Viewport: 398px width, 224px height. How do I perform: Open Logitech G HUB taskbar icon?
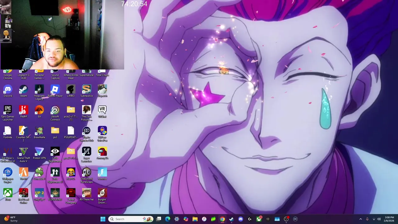tap(250, 219)
